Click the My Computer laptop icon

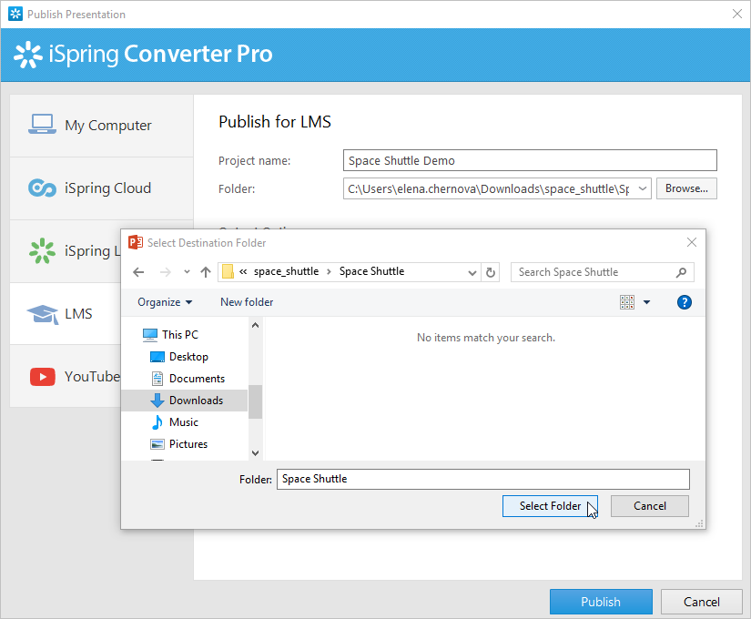[x=42, y=125]
